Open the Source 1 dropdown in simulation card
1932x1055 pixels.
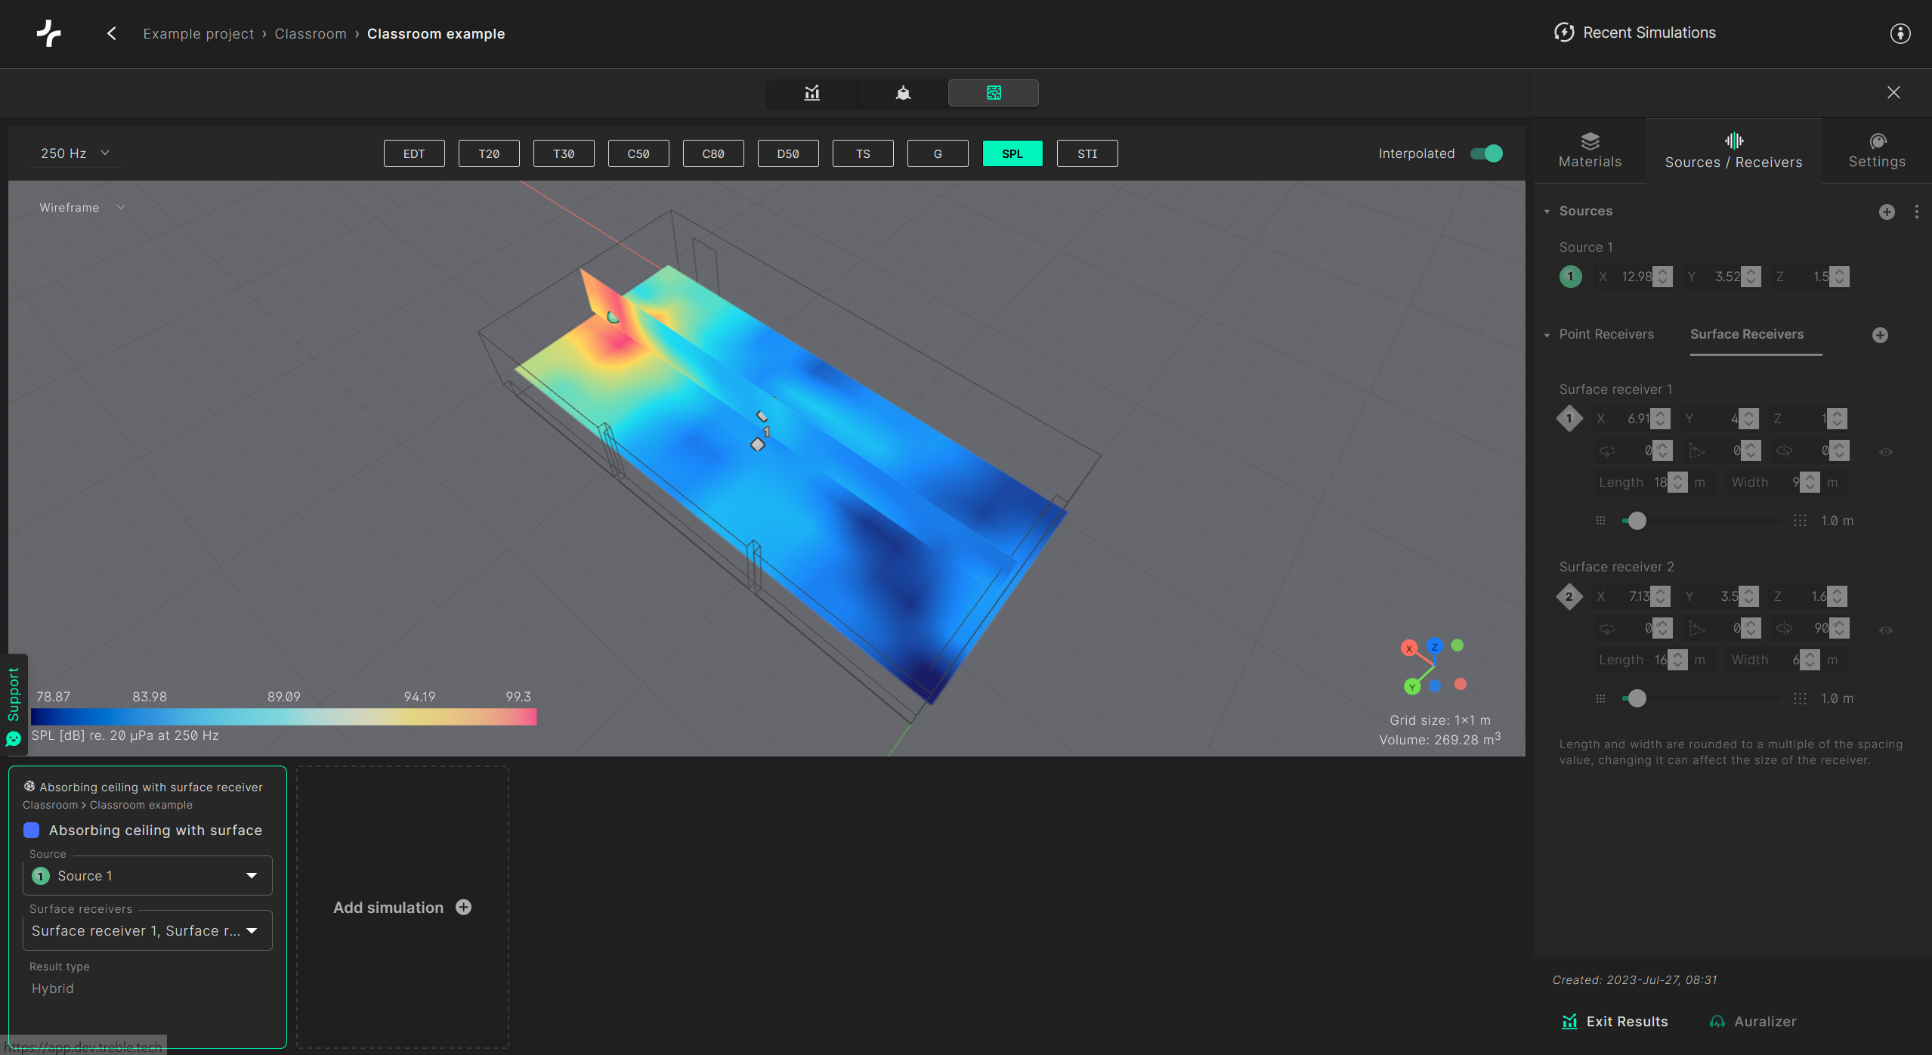pyautogui.click(x=147, y=876)
